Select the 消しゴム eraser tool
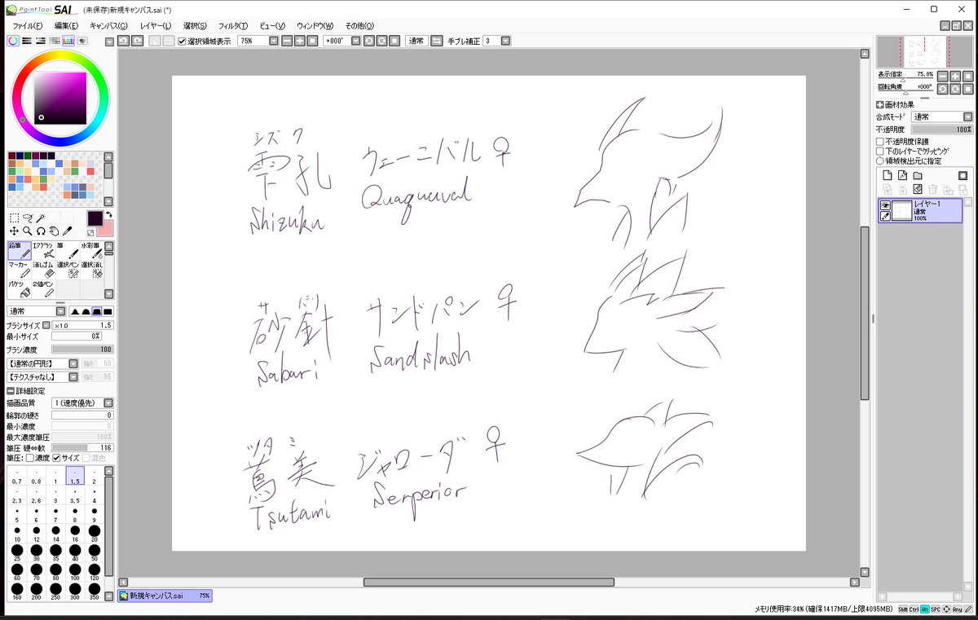978x620 pixels. pyautogui.click(x=44, y=270)
